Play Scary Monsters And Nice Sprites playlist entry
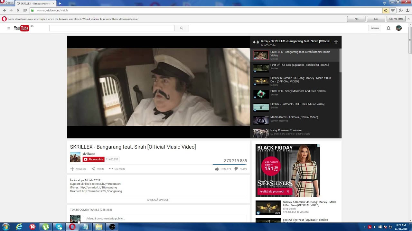The image size is (412, 231). coord(295,94)
